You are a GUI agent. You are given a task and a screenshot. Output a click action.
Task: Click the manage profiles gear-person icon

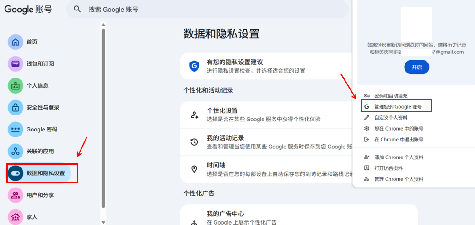coord(367,179)
